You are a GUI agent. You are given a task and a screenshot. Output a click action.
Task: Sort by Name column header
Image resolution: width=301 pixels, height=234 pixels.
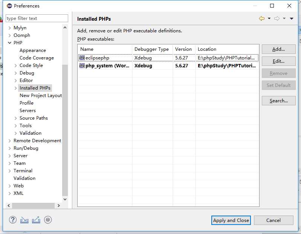coord(105,49)
